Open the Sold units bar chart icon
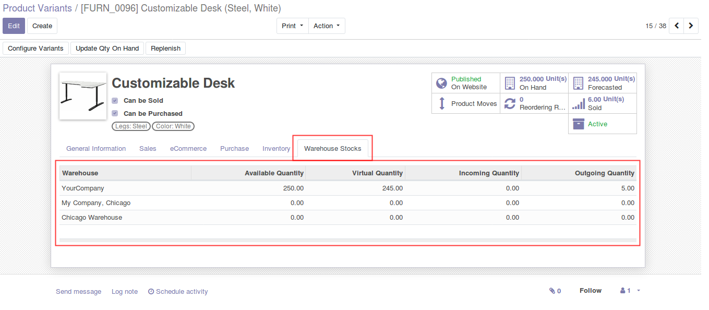This screenshot has width=709, height=310. click(578, 103)
